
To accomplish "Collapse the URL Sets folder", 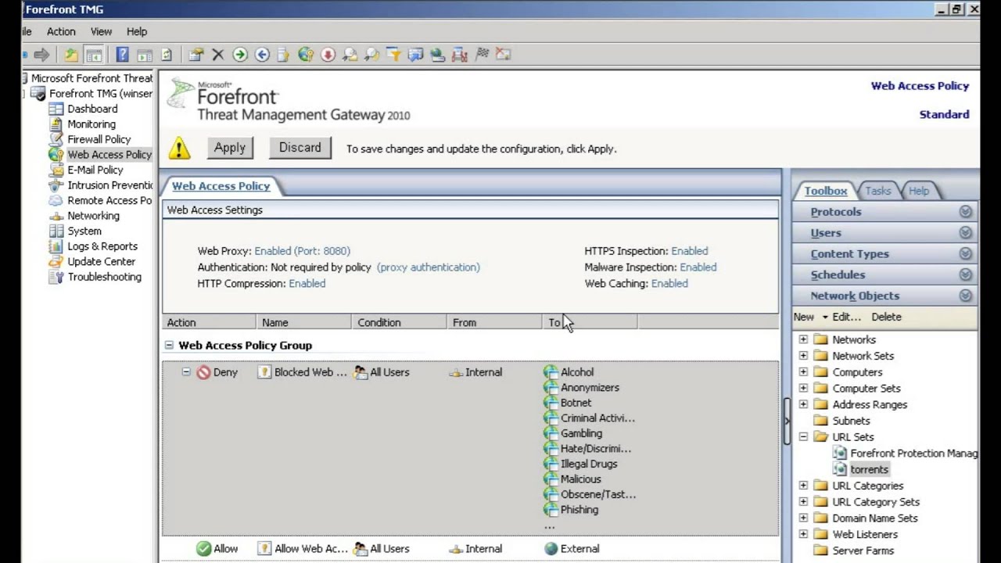I will point(803,437).
